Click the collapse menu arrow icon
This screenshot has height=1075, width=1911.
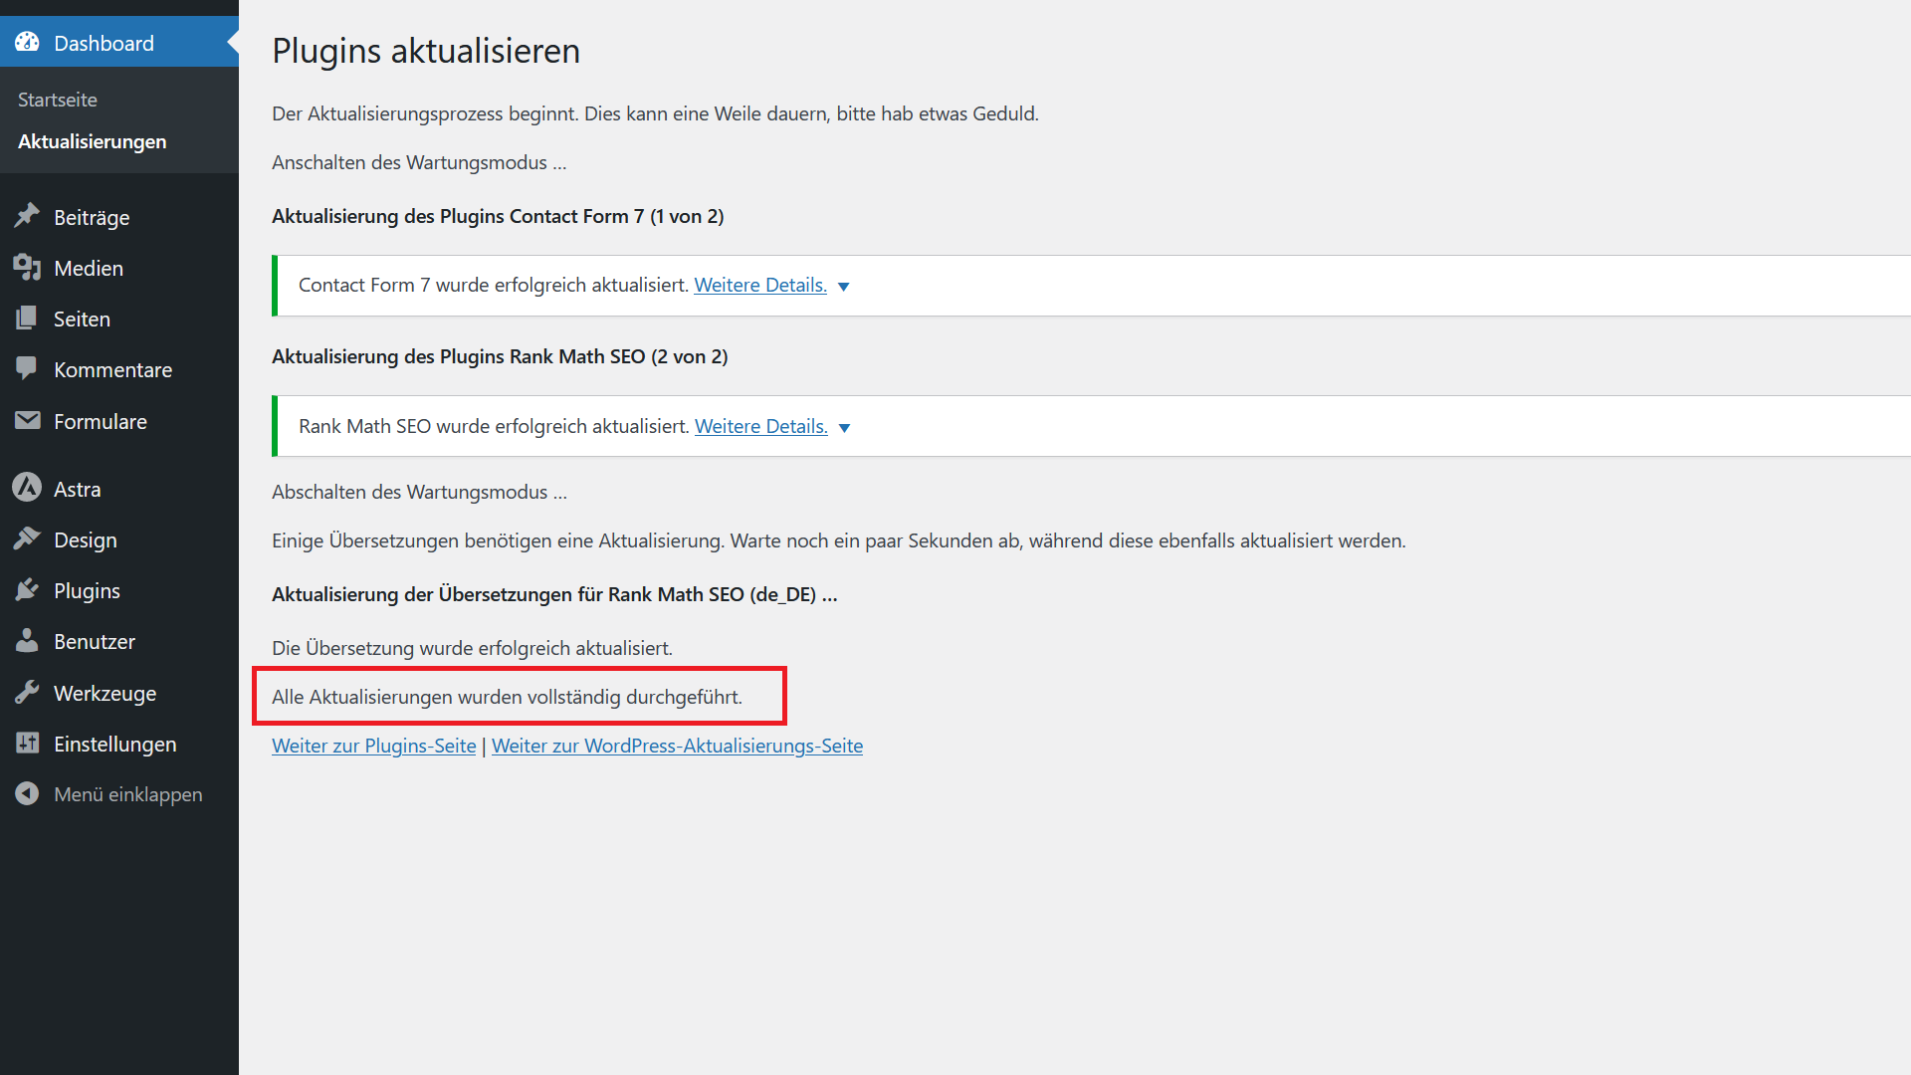[27, 793]
